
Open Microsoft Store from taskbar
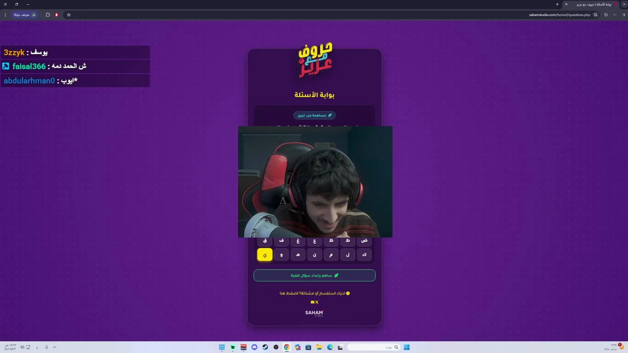[308, 347]
